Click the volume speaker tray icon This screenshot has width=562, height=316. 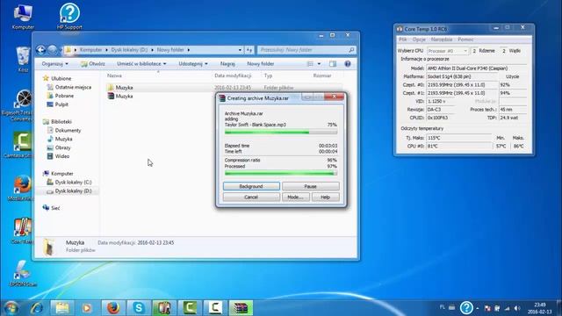tap(517, 308)
